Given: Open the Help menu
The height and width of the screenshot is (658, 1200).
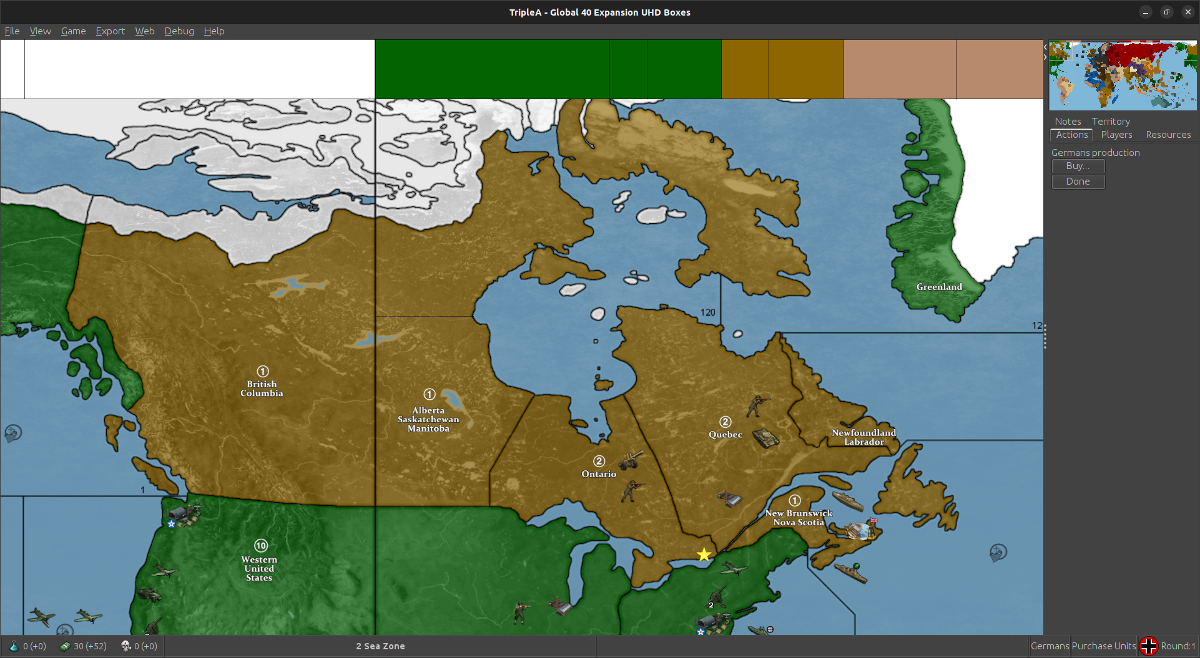Looking at the screenshot, I should (214, 31).
